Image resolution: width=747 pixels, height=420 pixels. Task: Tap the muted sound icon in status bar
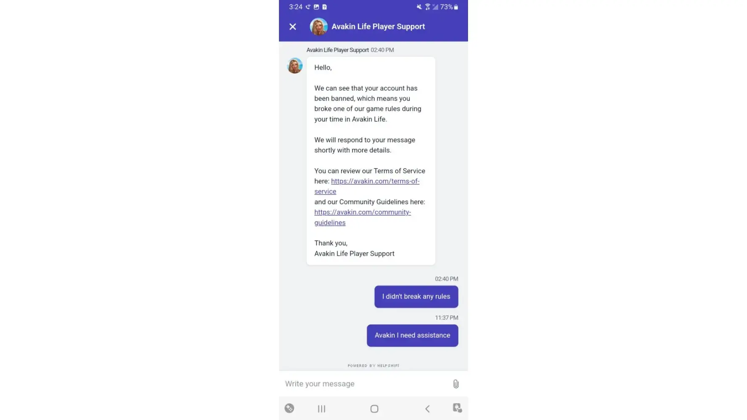click(419, 7)
